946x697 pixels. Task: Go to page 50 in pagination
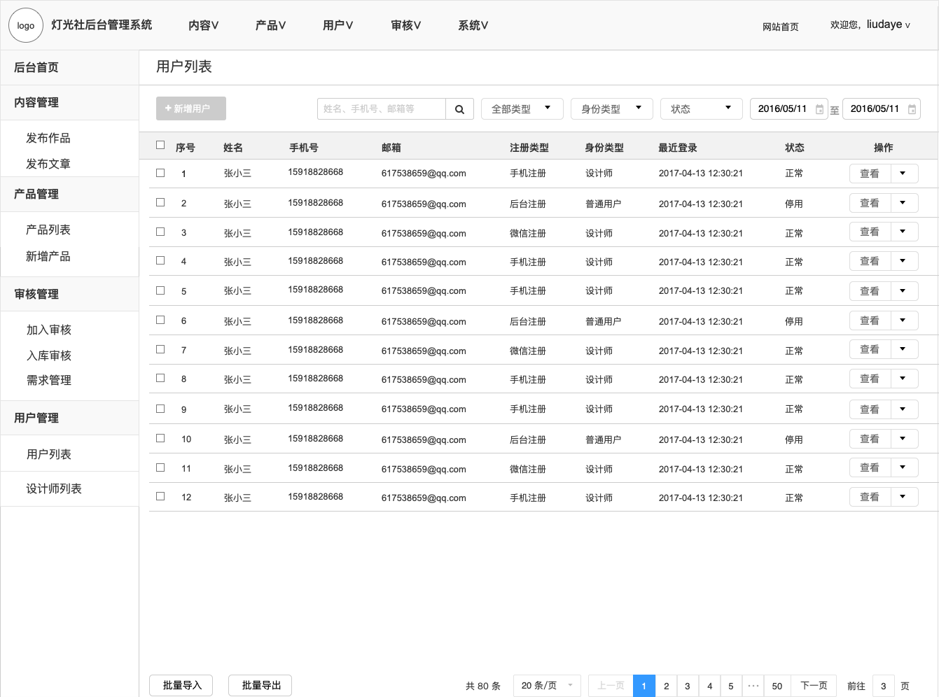coord(777,686)
